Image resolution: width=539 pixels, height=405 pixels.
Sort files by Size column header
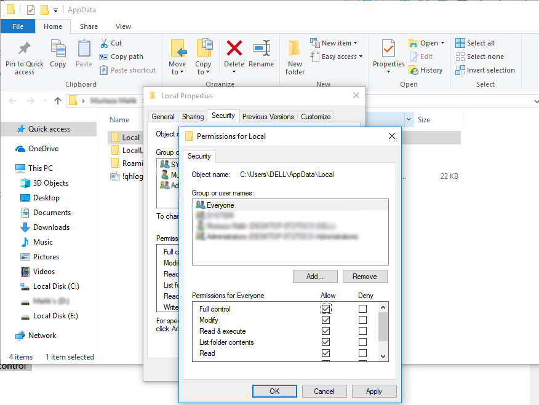click(x=424, y=120)
